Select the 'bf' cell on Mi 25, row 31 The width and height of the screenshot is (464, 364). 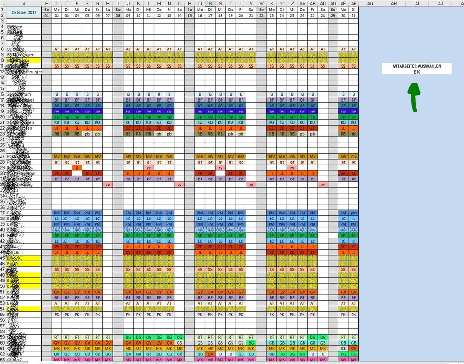[x=292, y=179]
